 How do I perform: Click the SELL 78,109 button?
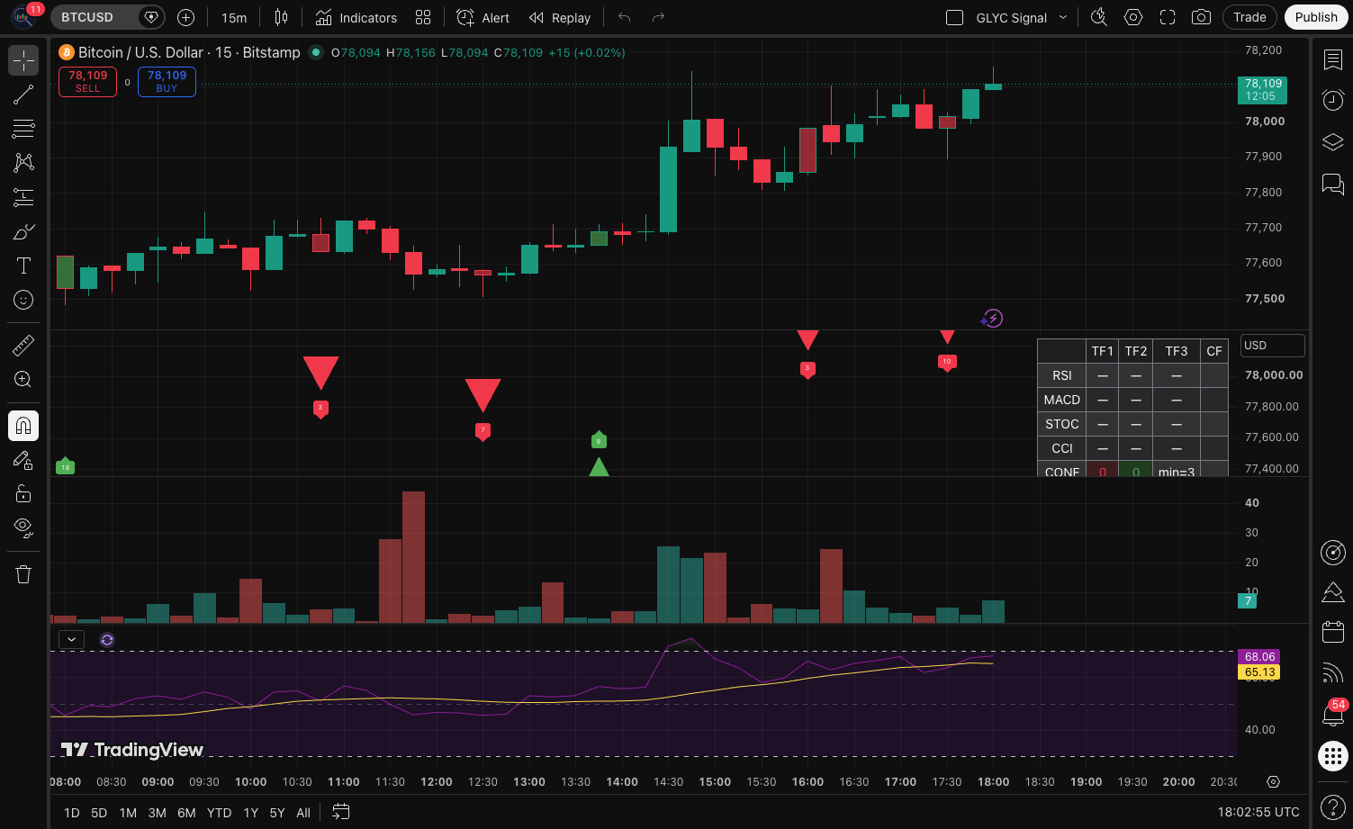[x=87, y=81]
